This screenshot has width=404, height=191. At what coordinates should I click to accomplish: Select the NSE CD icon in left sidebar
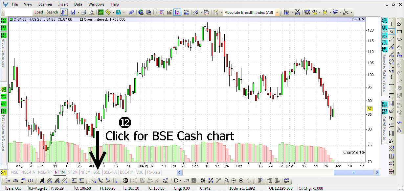(x=4, y=28)
